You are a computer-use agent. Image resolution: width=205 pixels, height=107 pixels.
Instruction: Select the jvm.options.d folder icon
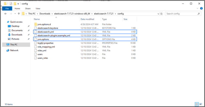click(x=35, y=24)
